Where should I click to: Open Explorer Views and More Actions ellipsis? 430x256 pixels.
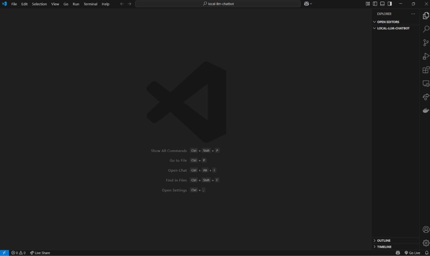413,14
